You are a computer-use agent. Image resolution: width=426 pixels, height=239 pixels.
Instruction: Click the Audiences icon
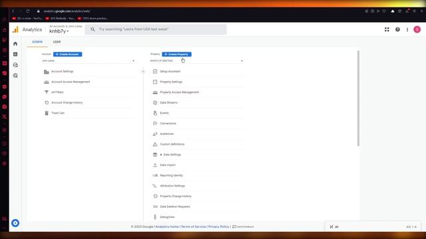click(155, 134)
